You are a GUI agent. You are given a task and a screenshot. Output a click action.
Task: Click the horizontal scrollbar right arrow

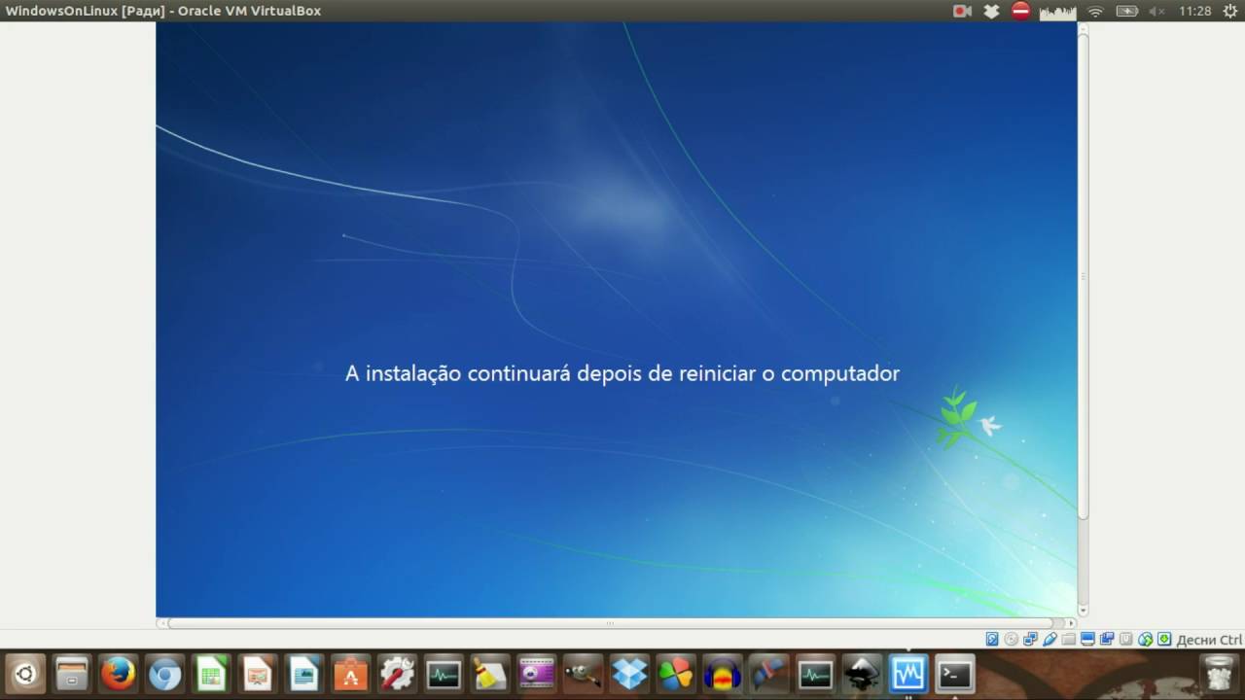(x=1071, y=622)
